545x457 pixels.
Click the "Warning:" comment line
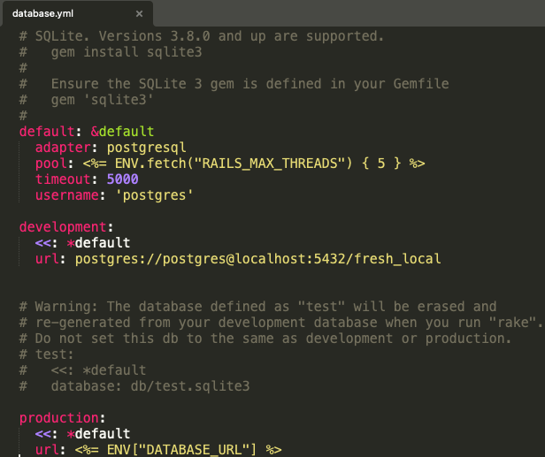[257, 306]
